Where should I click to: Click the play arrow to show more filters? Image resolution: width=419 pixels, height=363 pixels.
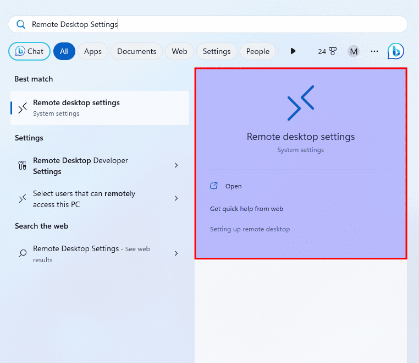pyautogui.click(x=293, y=51)
